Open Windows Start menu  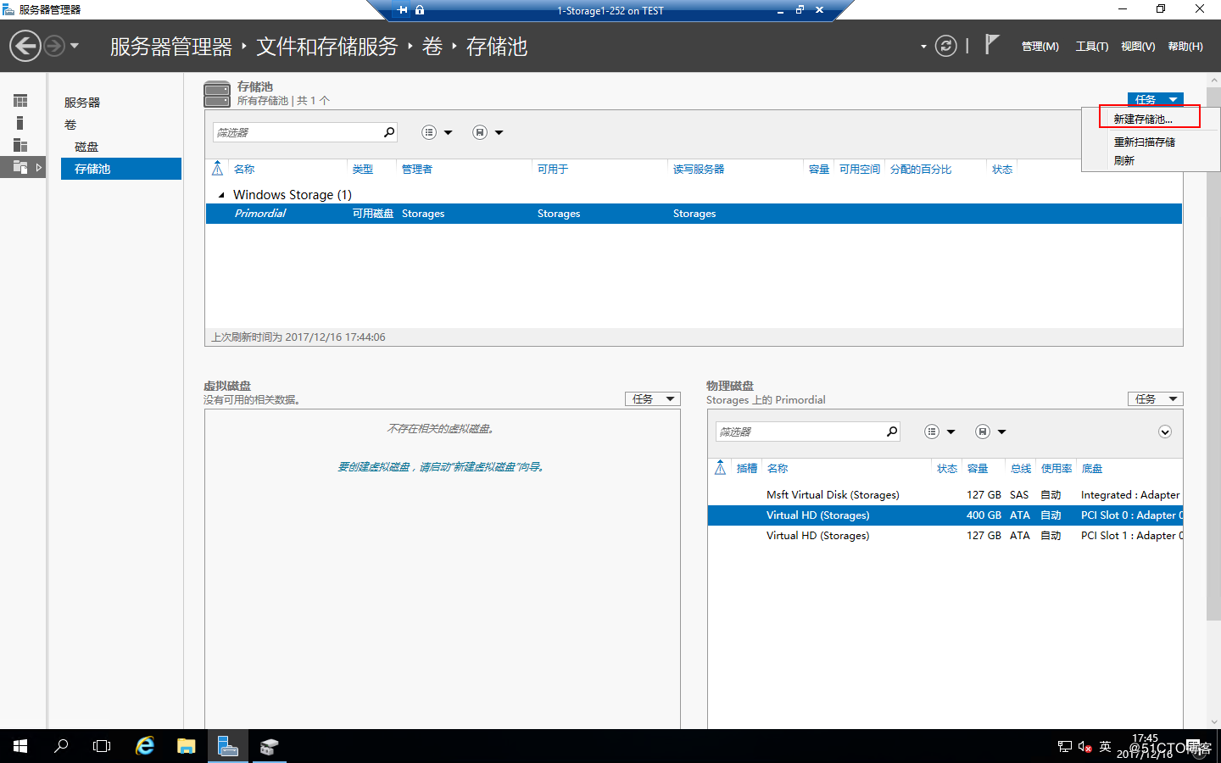pyautogui.click(x=20, y=746)
